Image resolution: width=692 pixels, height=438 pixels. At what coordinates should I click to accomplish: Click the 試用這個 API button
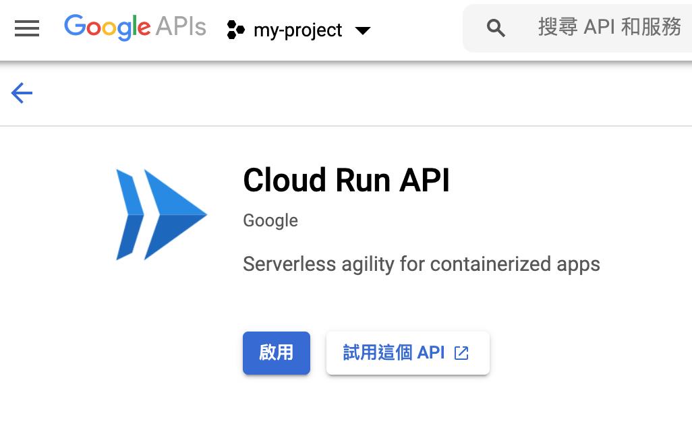tap(408, 353)
